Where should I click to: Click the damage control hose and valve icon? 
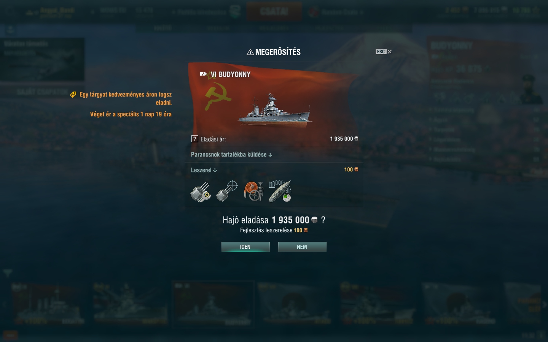point(253,192)
